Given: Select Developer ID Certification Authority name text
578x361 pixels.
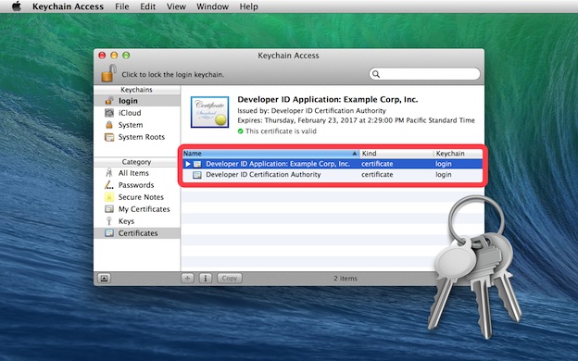Looking at the screenshot, I should click(263, 175).
